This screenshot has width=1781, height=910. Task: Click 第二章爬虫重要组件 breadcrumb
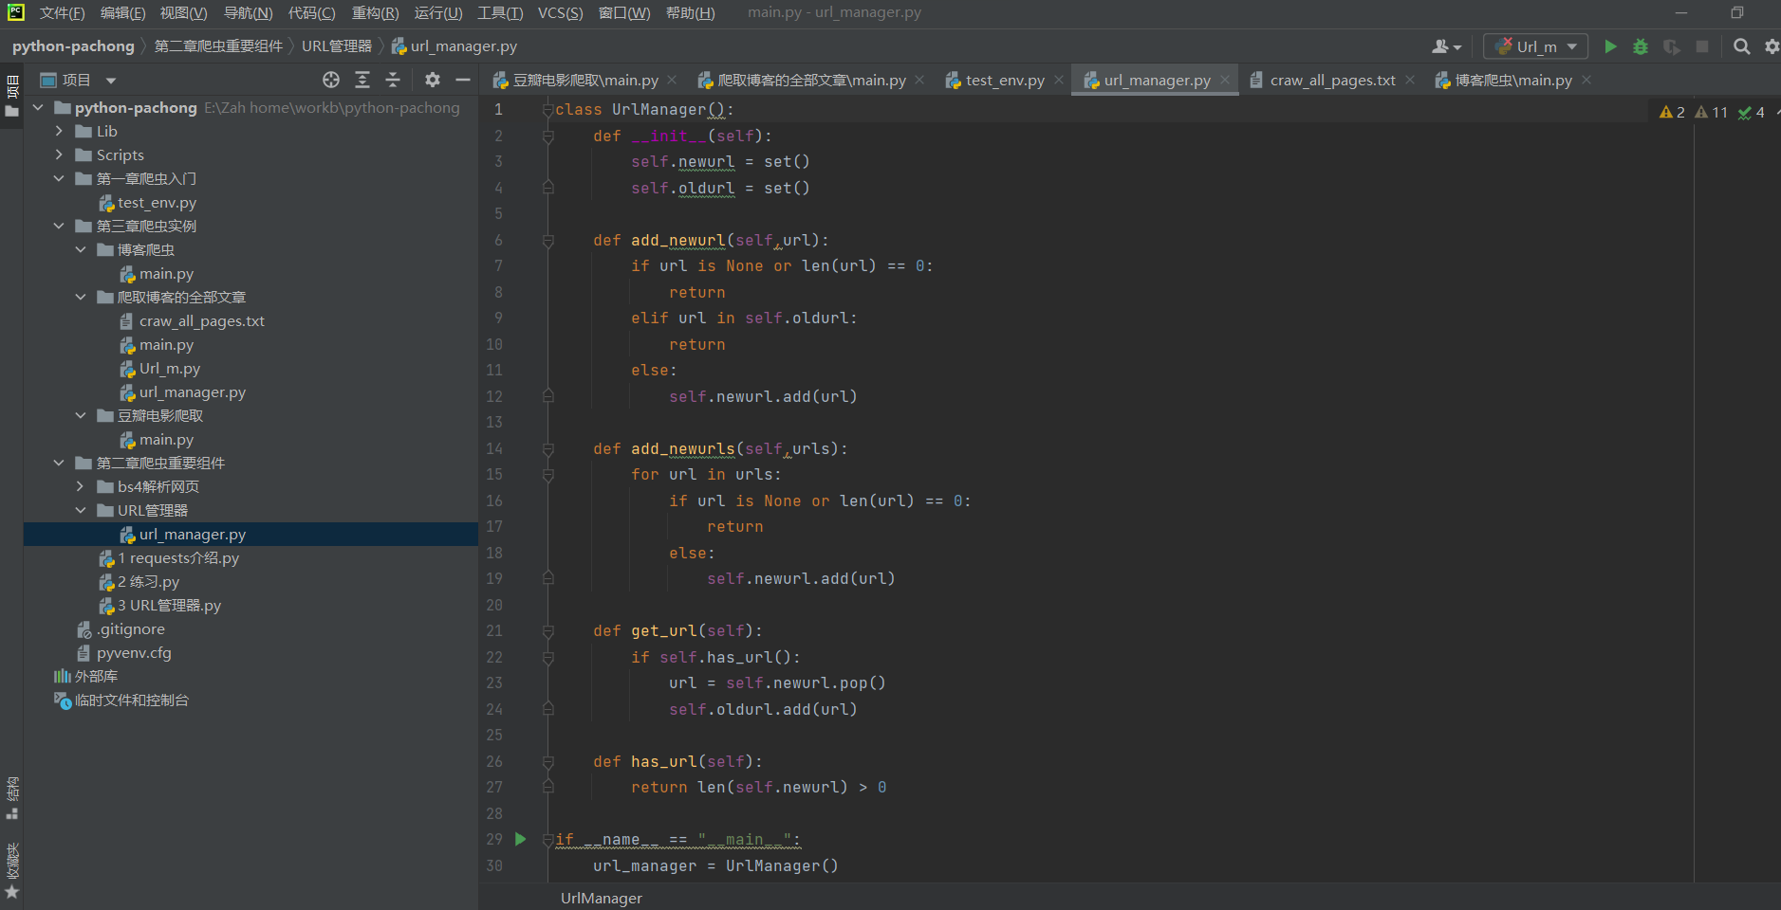tap(218, 46)
